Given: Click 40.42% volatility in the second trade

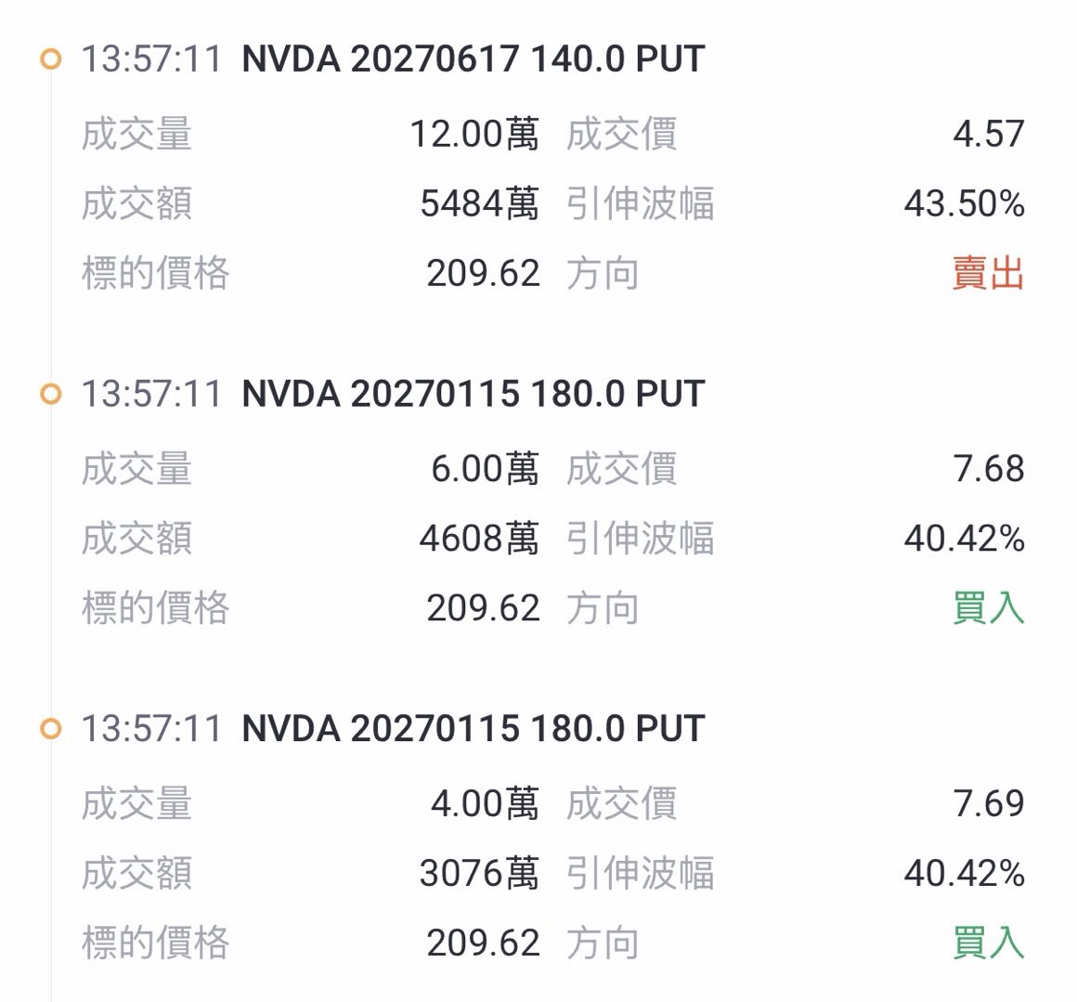Looking at the screenshot, I should (964, 539).
